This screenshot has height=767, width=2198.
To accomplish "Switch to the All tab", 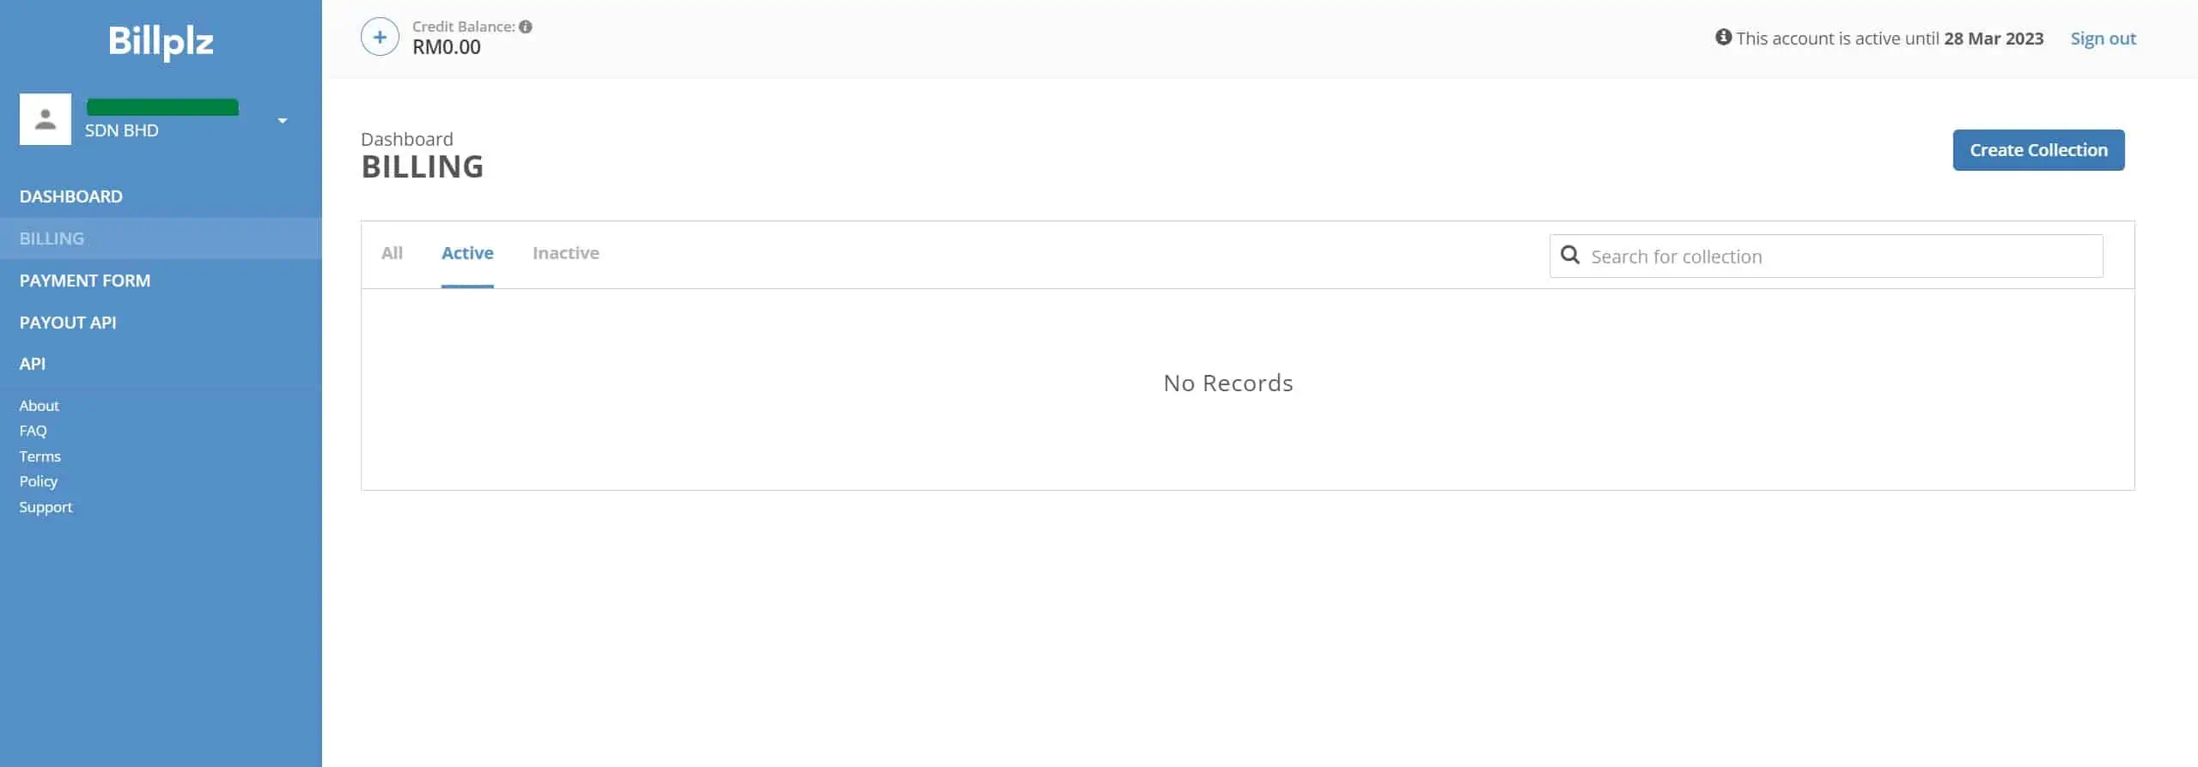I will [392, 253].
